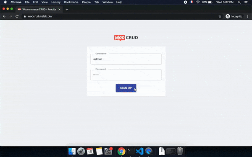Click the browser forward arrow
The image size is (252, 157).
(10, 16)
